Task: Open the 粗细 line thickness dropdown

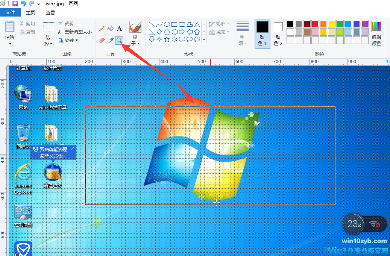Action: point(243,33)
